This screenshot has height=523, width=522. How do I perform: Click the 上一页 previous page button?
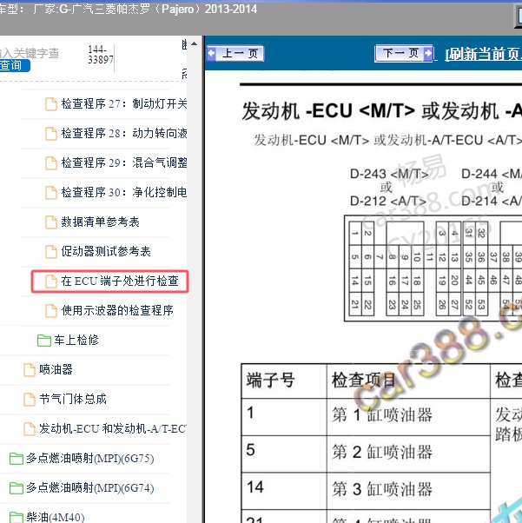point(235,53)
